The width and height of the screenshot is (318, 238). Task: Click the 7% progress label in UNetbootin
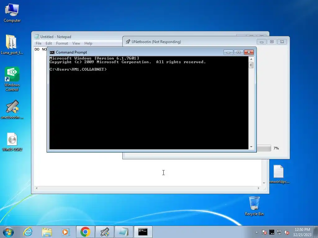pyautogui.click(x=276, y=148)
